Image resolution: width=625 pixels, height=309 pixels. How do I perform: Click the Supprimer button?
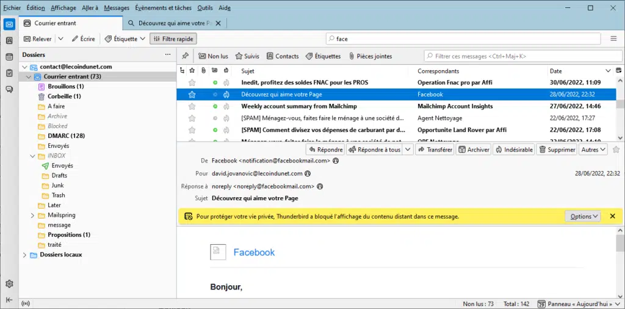pos(558,150)
